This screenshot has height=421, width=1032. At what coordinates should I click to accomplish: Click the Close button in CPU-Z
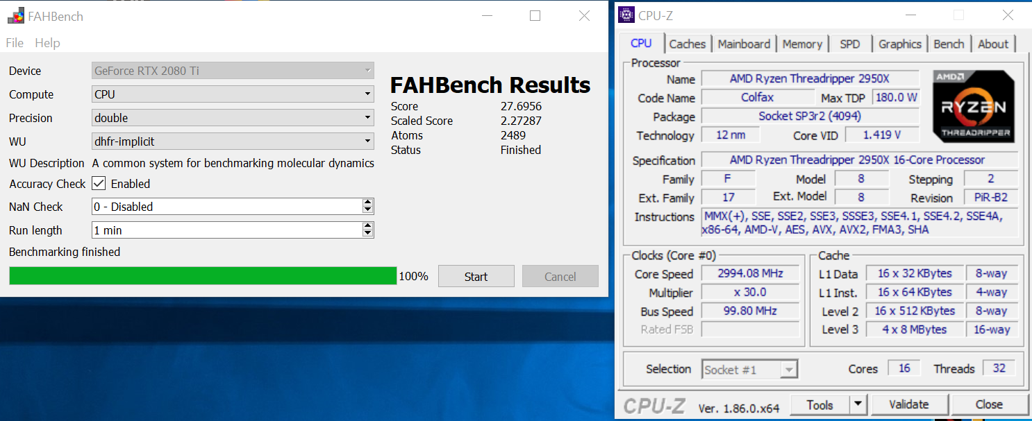pos(989,404)
